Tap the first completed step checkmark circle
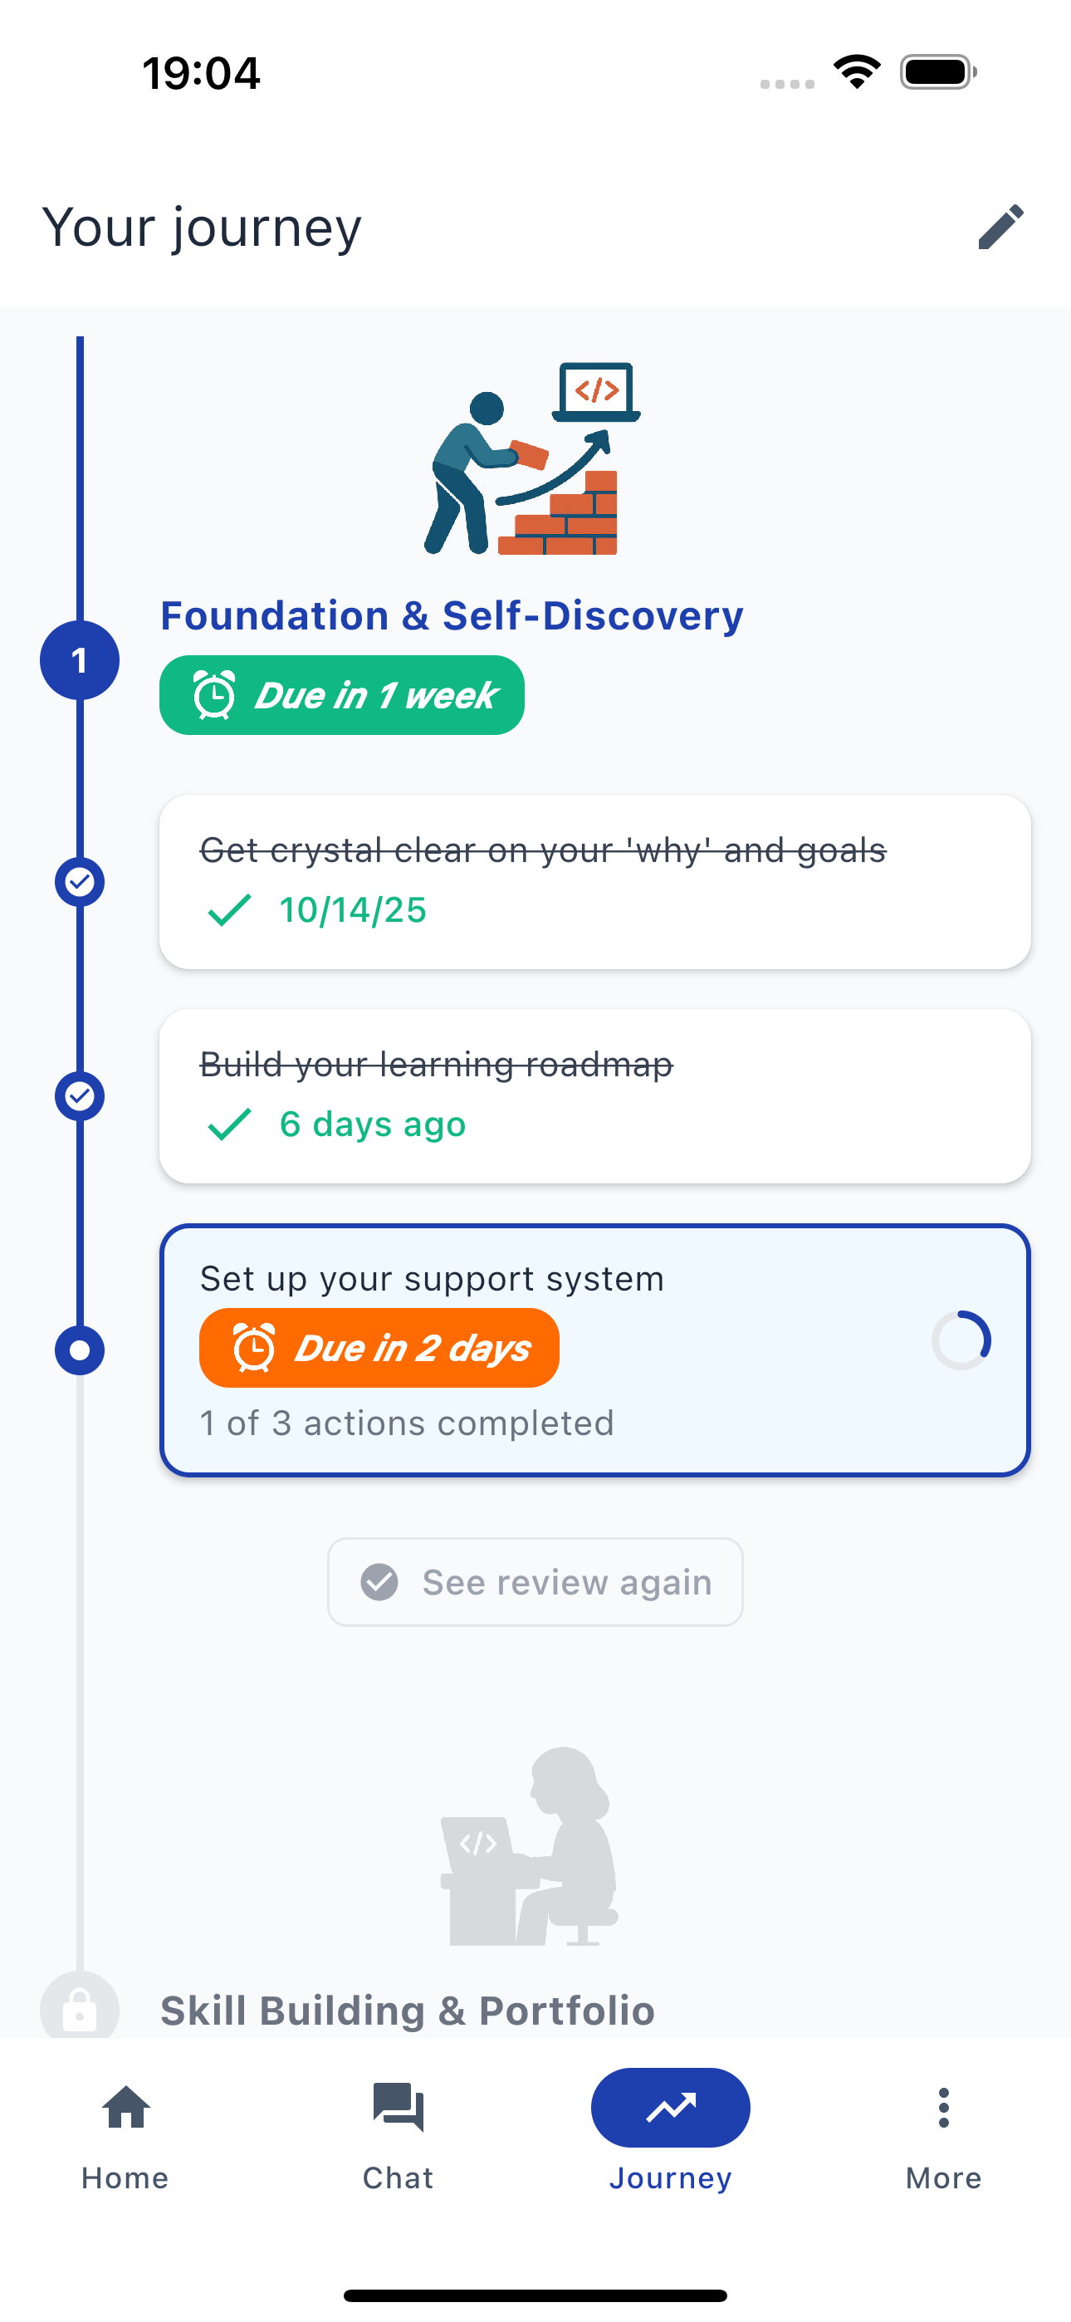Screen dimensions: 1071x2322 click(80, 882)
